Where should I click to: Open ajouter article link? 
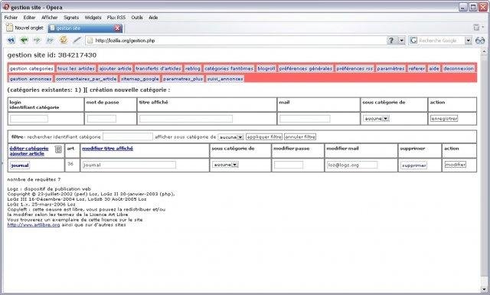115,68
